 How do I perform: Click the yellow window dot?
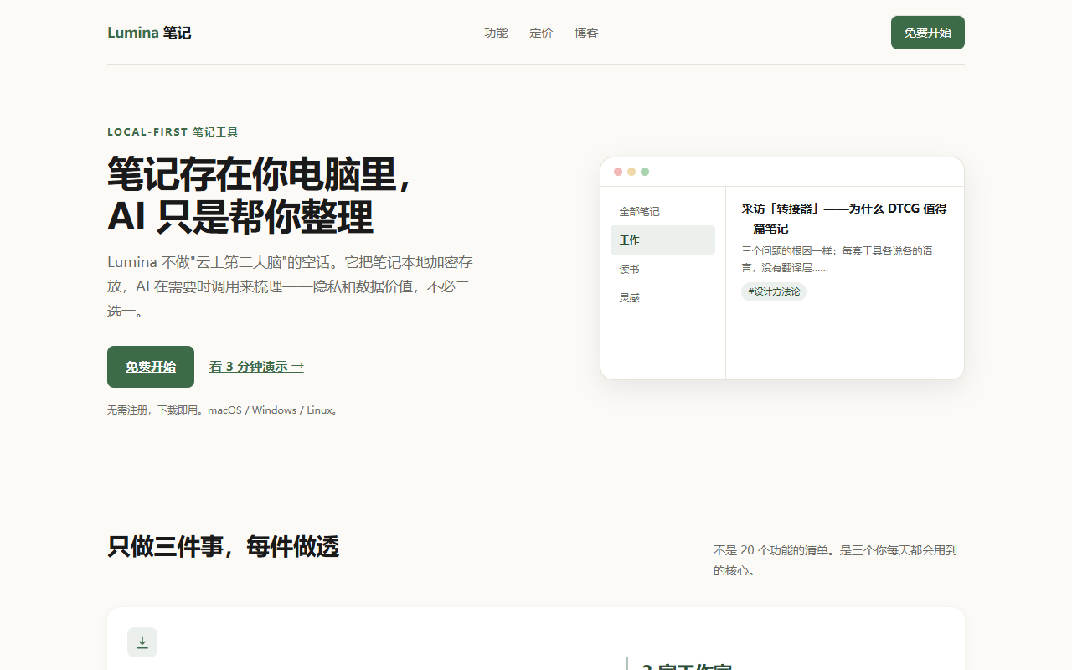pyautogui.click(x=631, y=172)
